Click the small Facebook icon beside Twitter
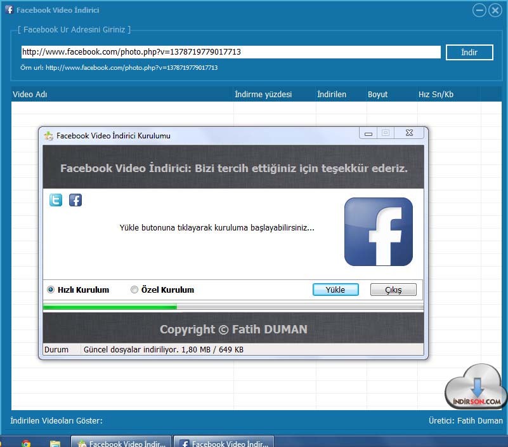 (75, 200)
